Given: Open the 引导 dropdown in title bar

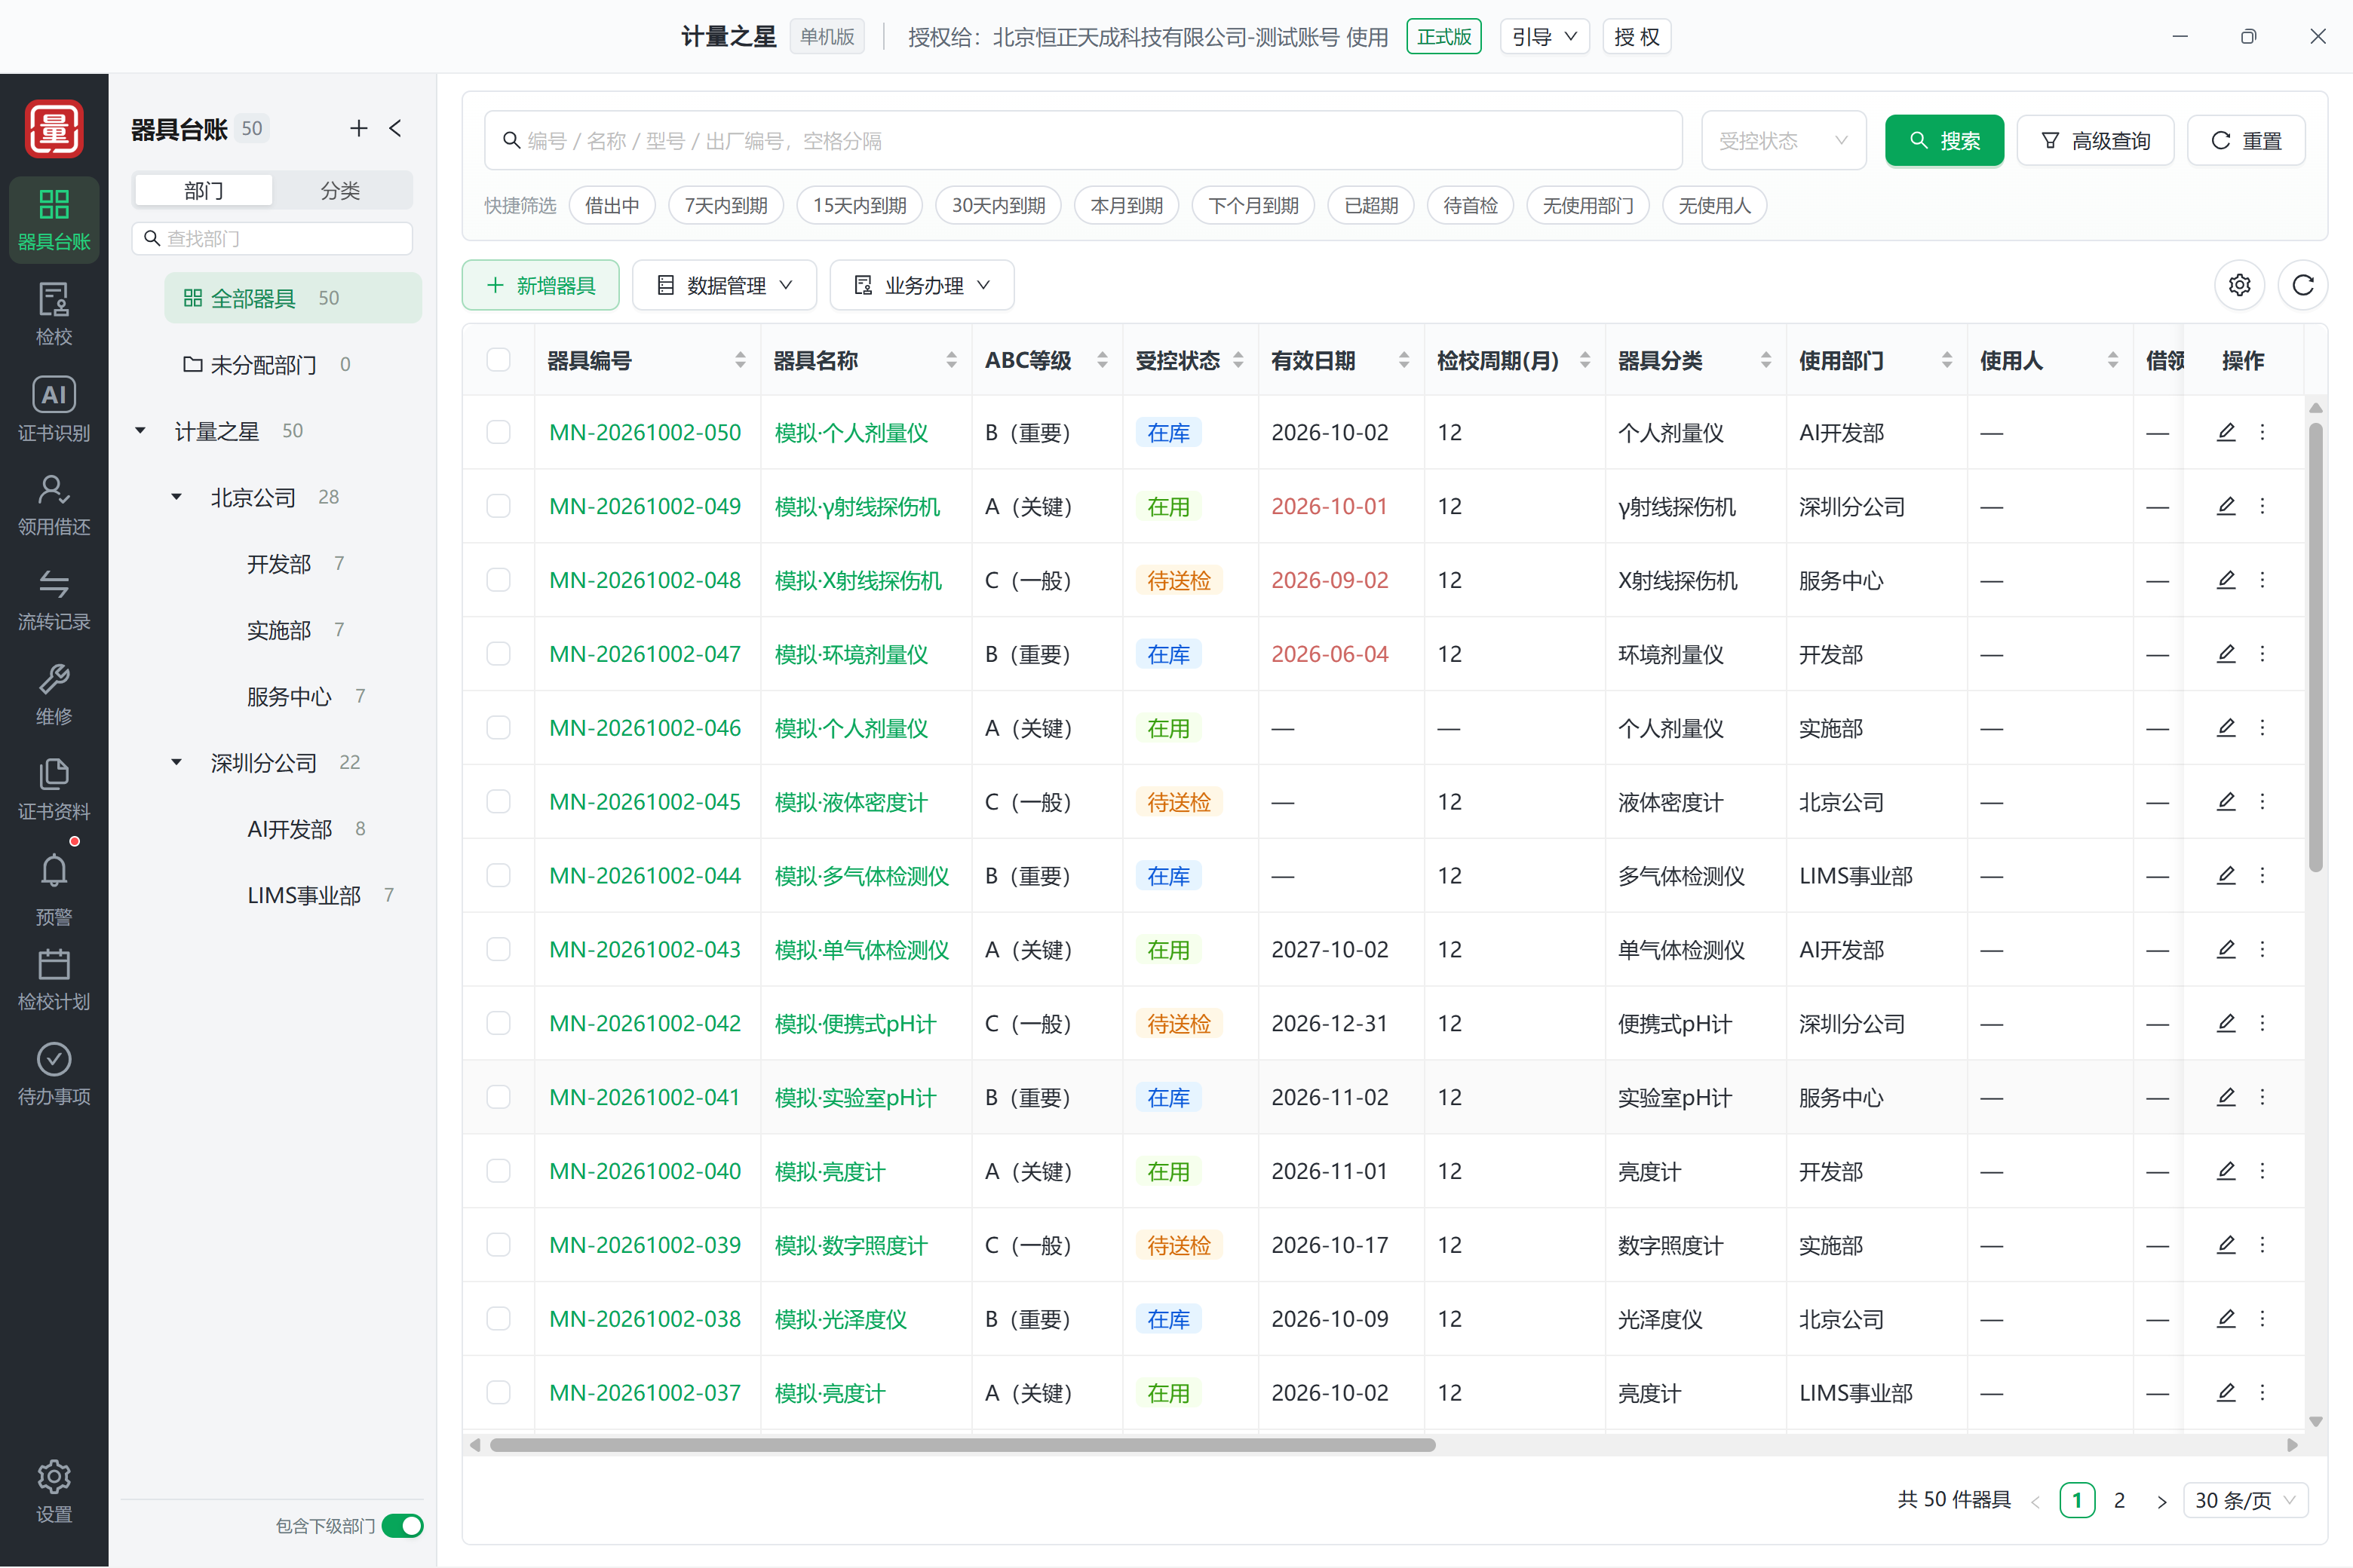Looking at the screenshot, I should [1544, 37].
